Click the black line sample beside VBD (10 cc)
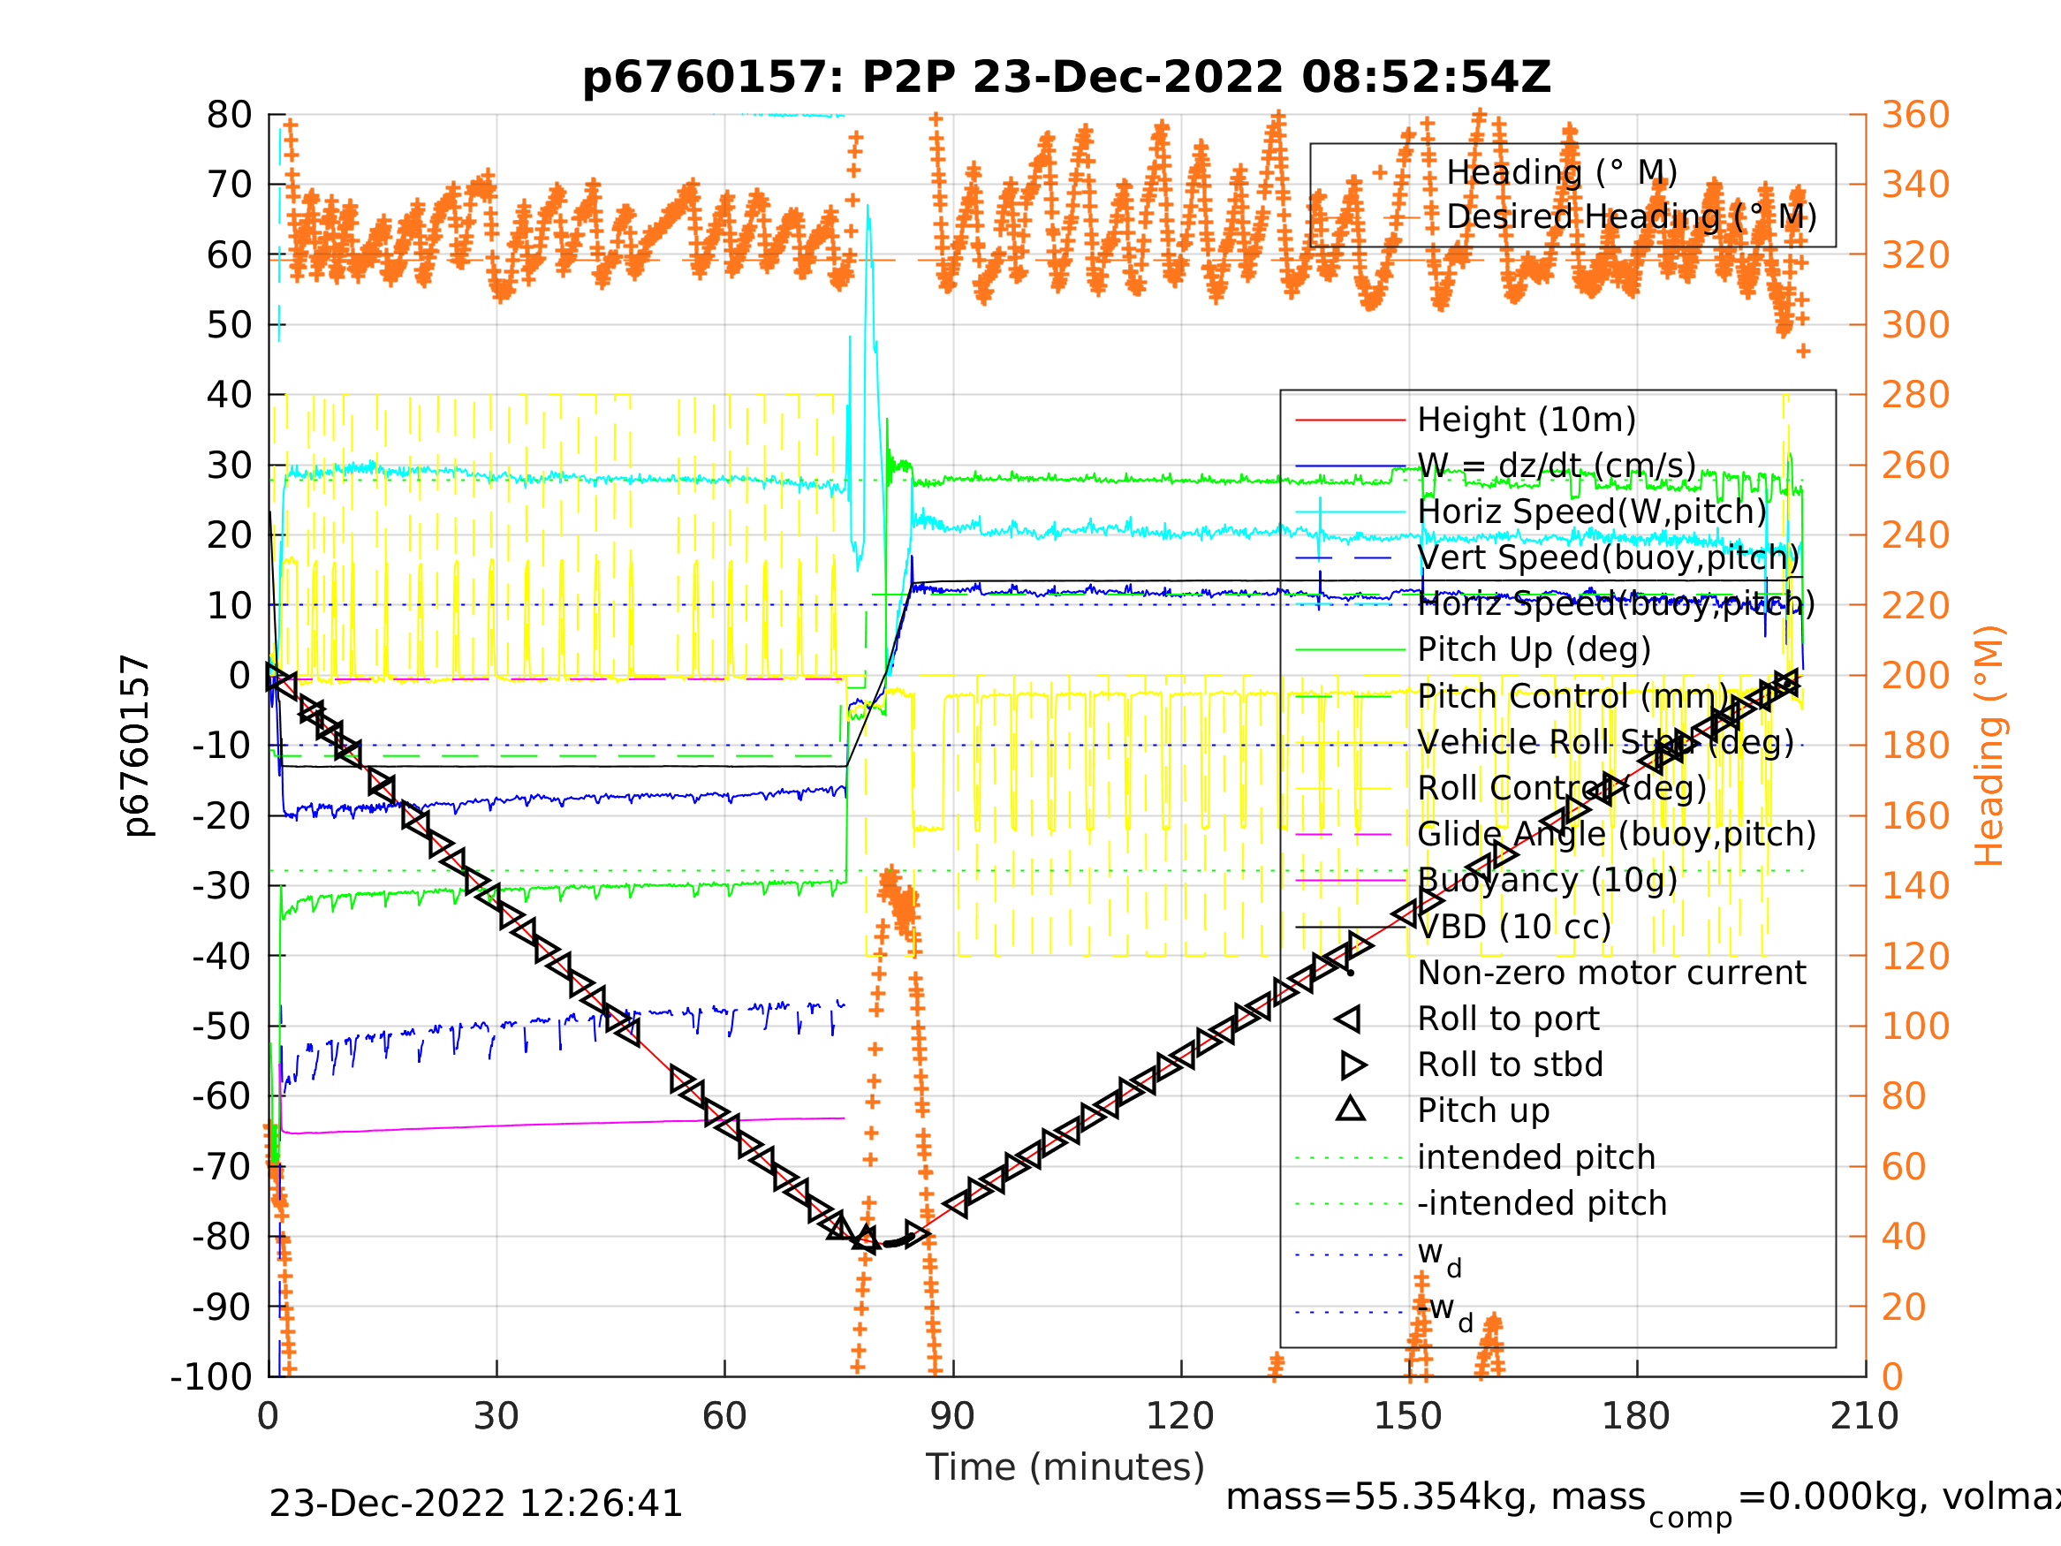Screen dimensions: 2061x1546 click(x=1350, y=928)
